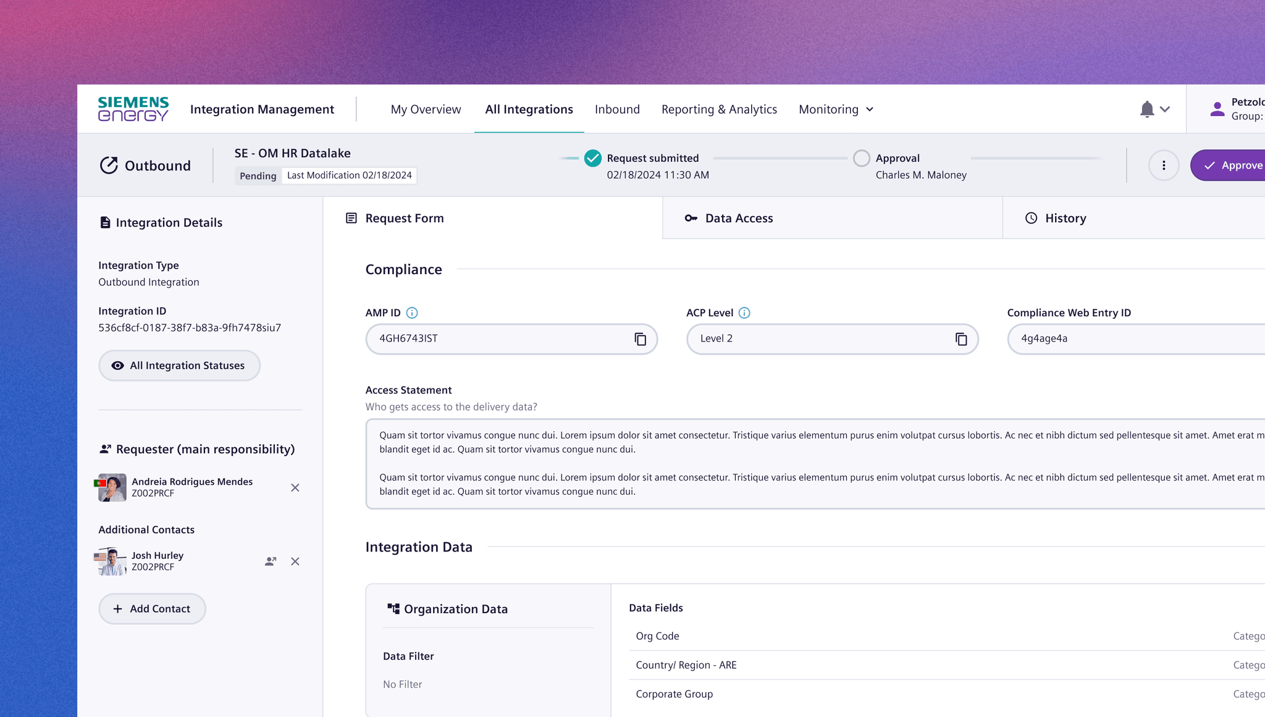
Task: Show All Integration Statuses
Action: pos(179,366)
